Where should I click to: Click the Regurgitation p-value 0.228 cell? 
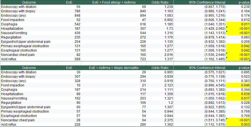(x=238, y=103)
